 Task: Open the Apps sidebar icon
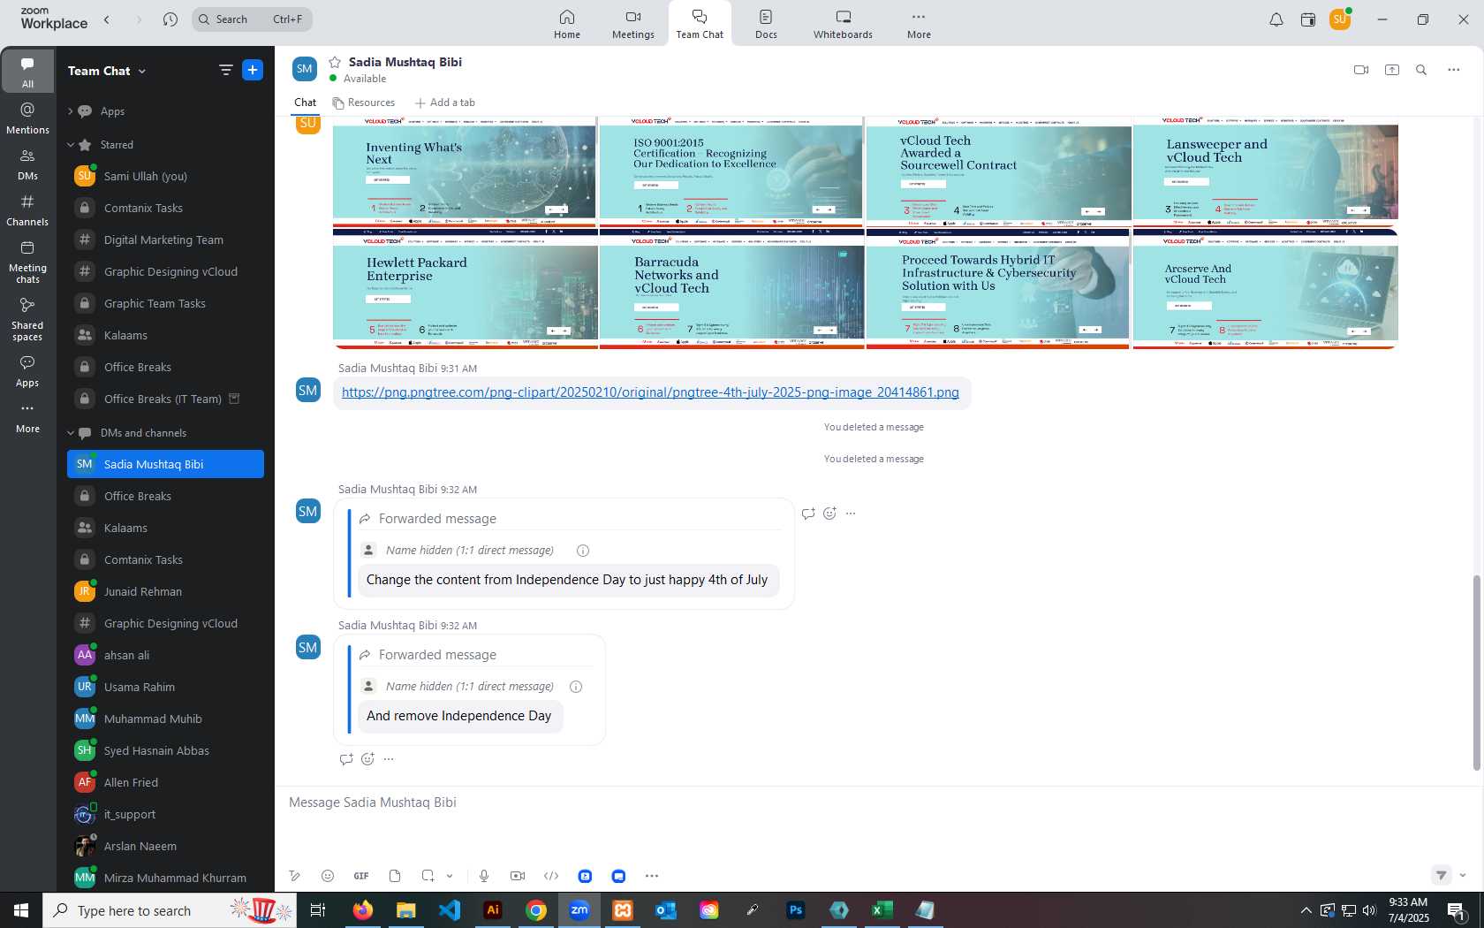pyautogui.click(x=27, y=371)
